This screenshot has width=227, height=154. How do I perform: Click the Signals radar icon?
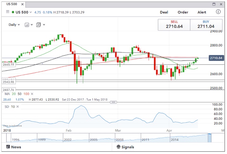(x=118, y=147)
